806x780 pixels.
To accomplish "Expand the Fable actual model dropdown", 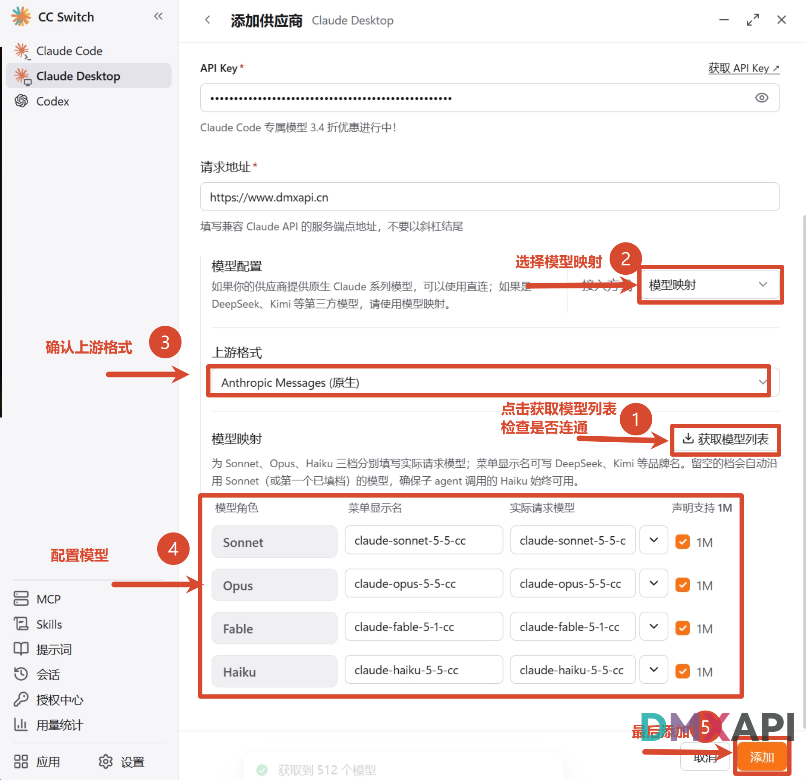I will click(654, 627).
